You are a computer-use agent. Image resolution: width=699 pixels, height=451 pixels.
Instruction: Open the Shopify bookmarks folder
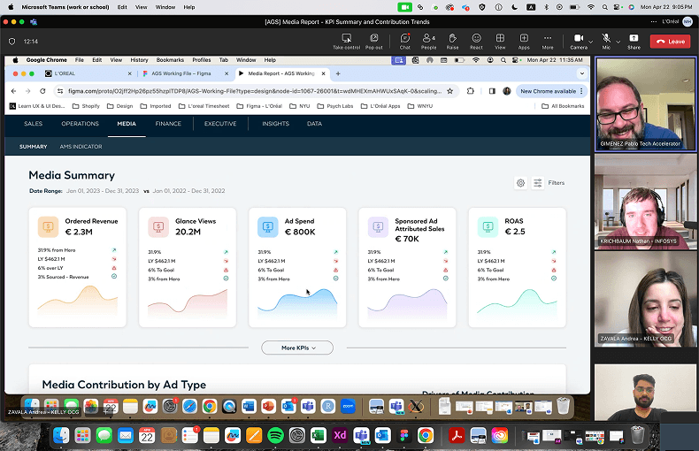pyautogui.click(x=86, y=106)
